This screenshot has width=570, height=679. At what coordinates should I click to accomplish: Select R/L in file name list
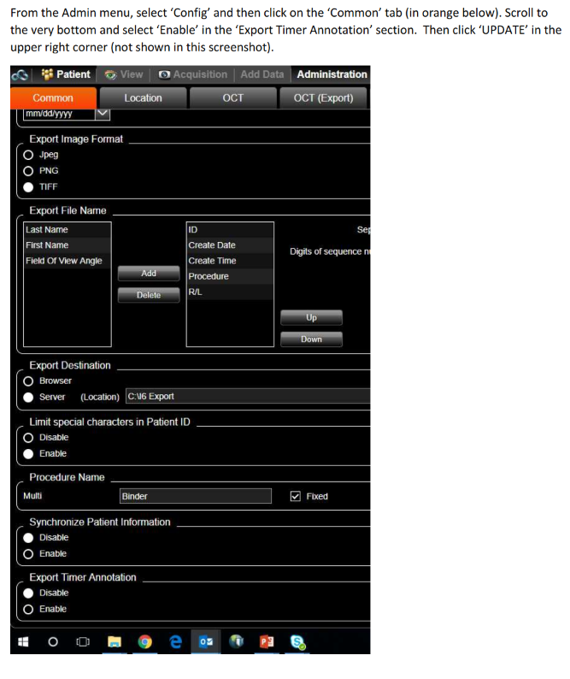tap(230, 292)
